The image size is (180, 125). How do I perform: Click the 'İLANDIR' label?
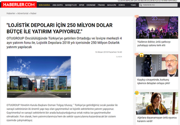pyautogui.click(x=119, y=57)
